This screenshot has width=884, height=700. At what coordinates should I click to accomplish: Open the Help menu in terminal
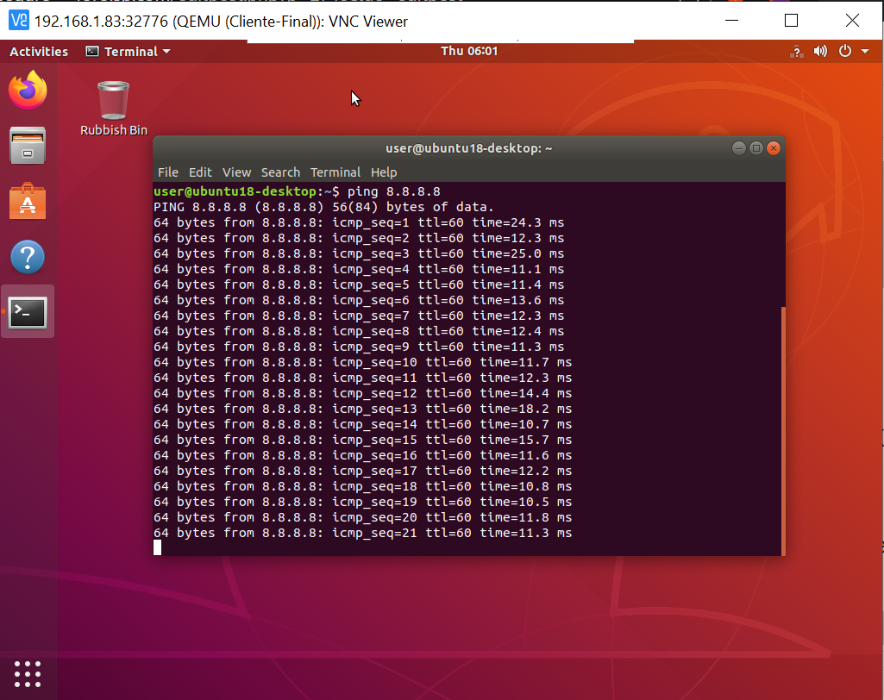(x=384, y=172)
